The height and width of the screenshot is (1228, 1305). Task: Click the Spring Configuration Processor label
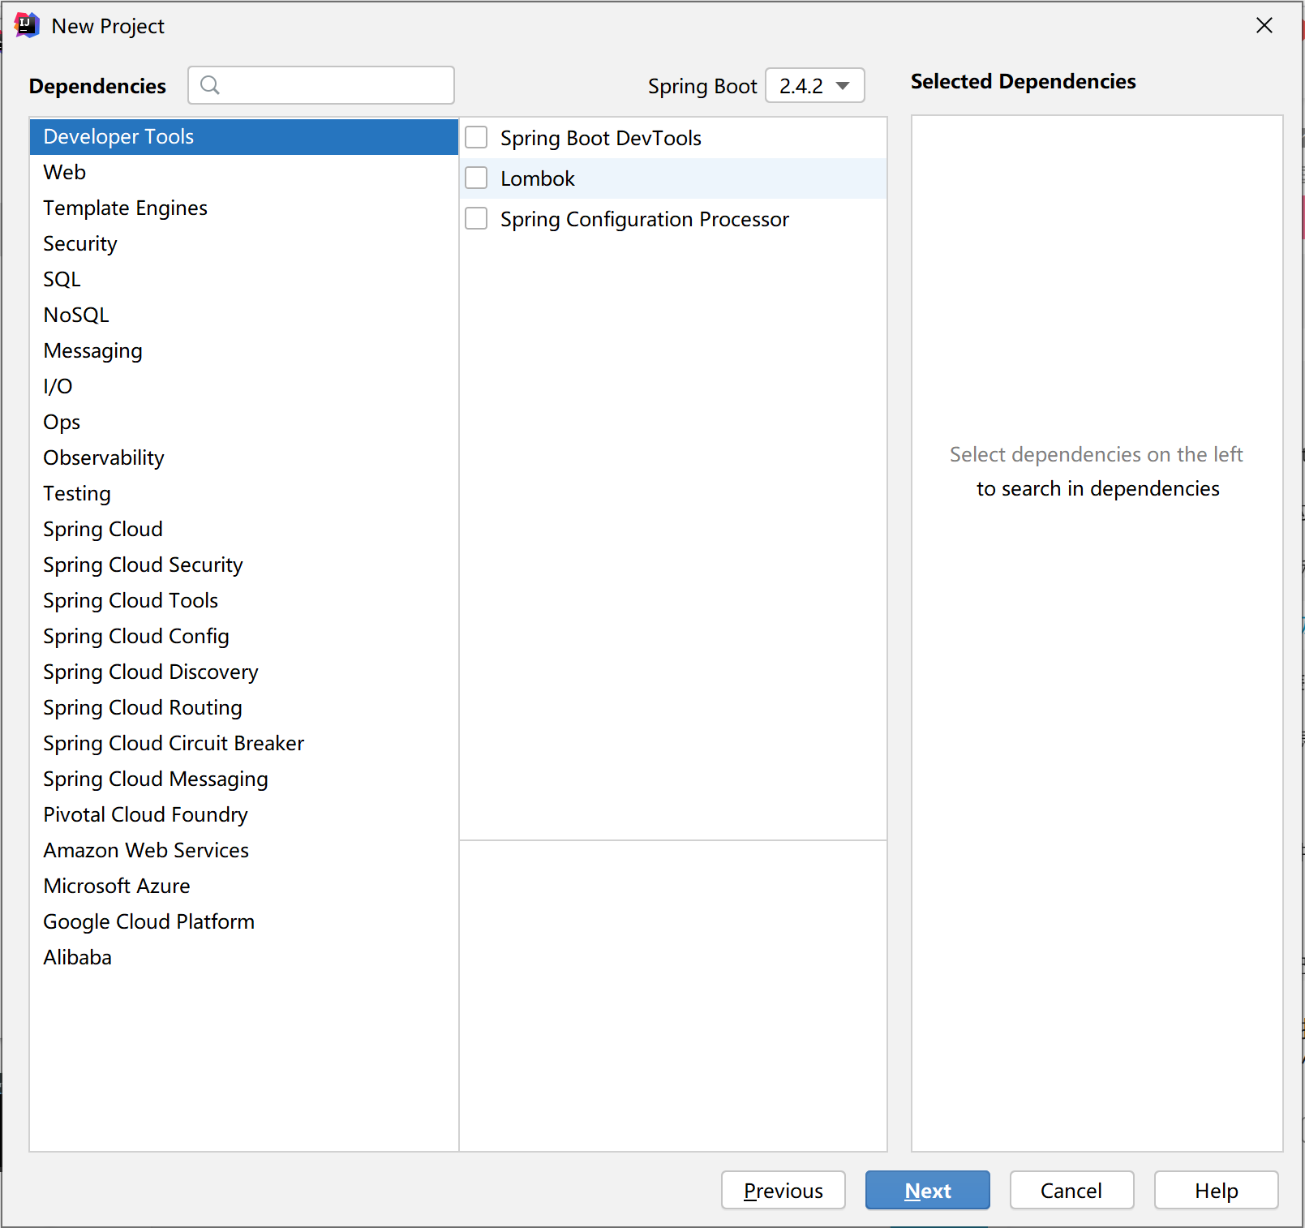click(x=645, y=219)
